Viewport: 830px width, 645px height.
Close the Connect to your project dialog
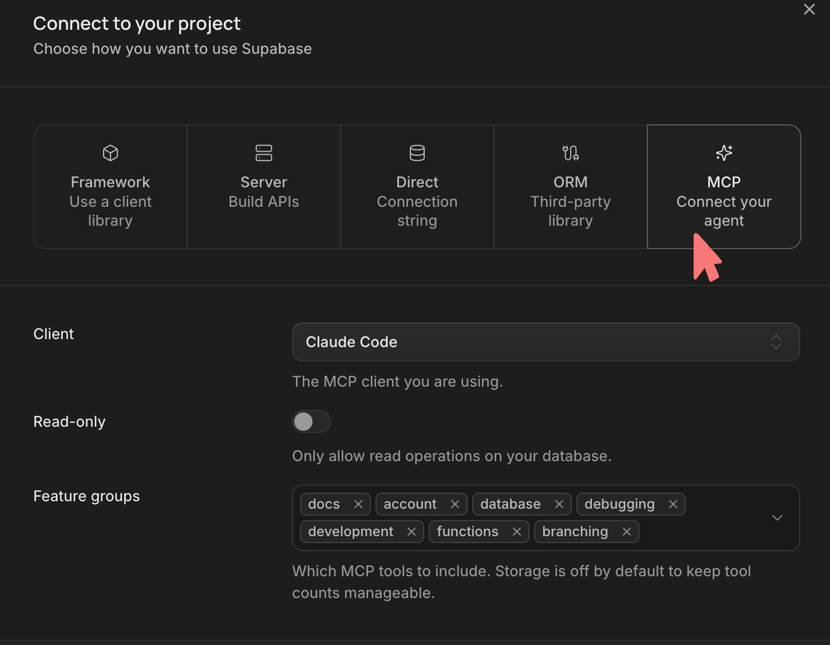click(x=809, y=9)
